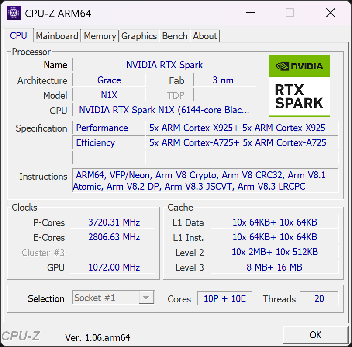Viewport: 352px width, 347px height.
Task: Click the Name field NVIDIA RTX Spark
Action: tap(164, 65)
